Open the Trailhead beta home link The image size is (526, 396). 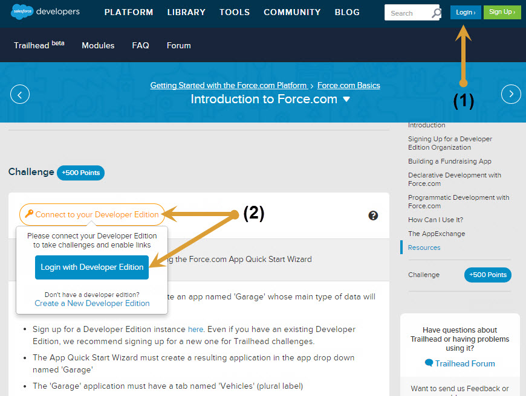39,45
